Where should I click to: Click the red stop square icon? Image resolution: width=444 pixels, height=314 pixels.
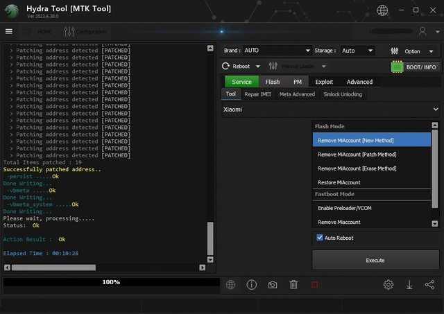tap(314, 285)
